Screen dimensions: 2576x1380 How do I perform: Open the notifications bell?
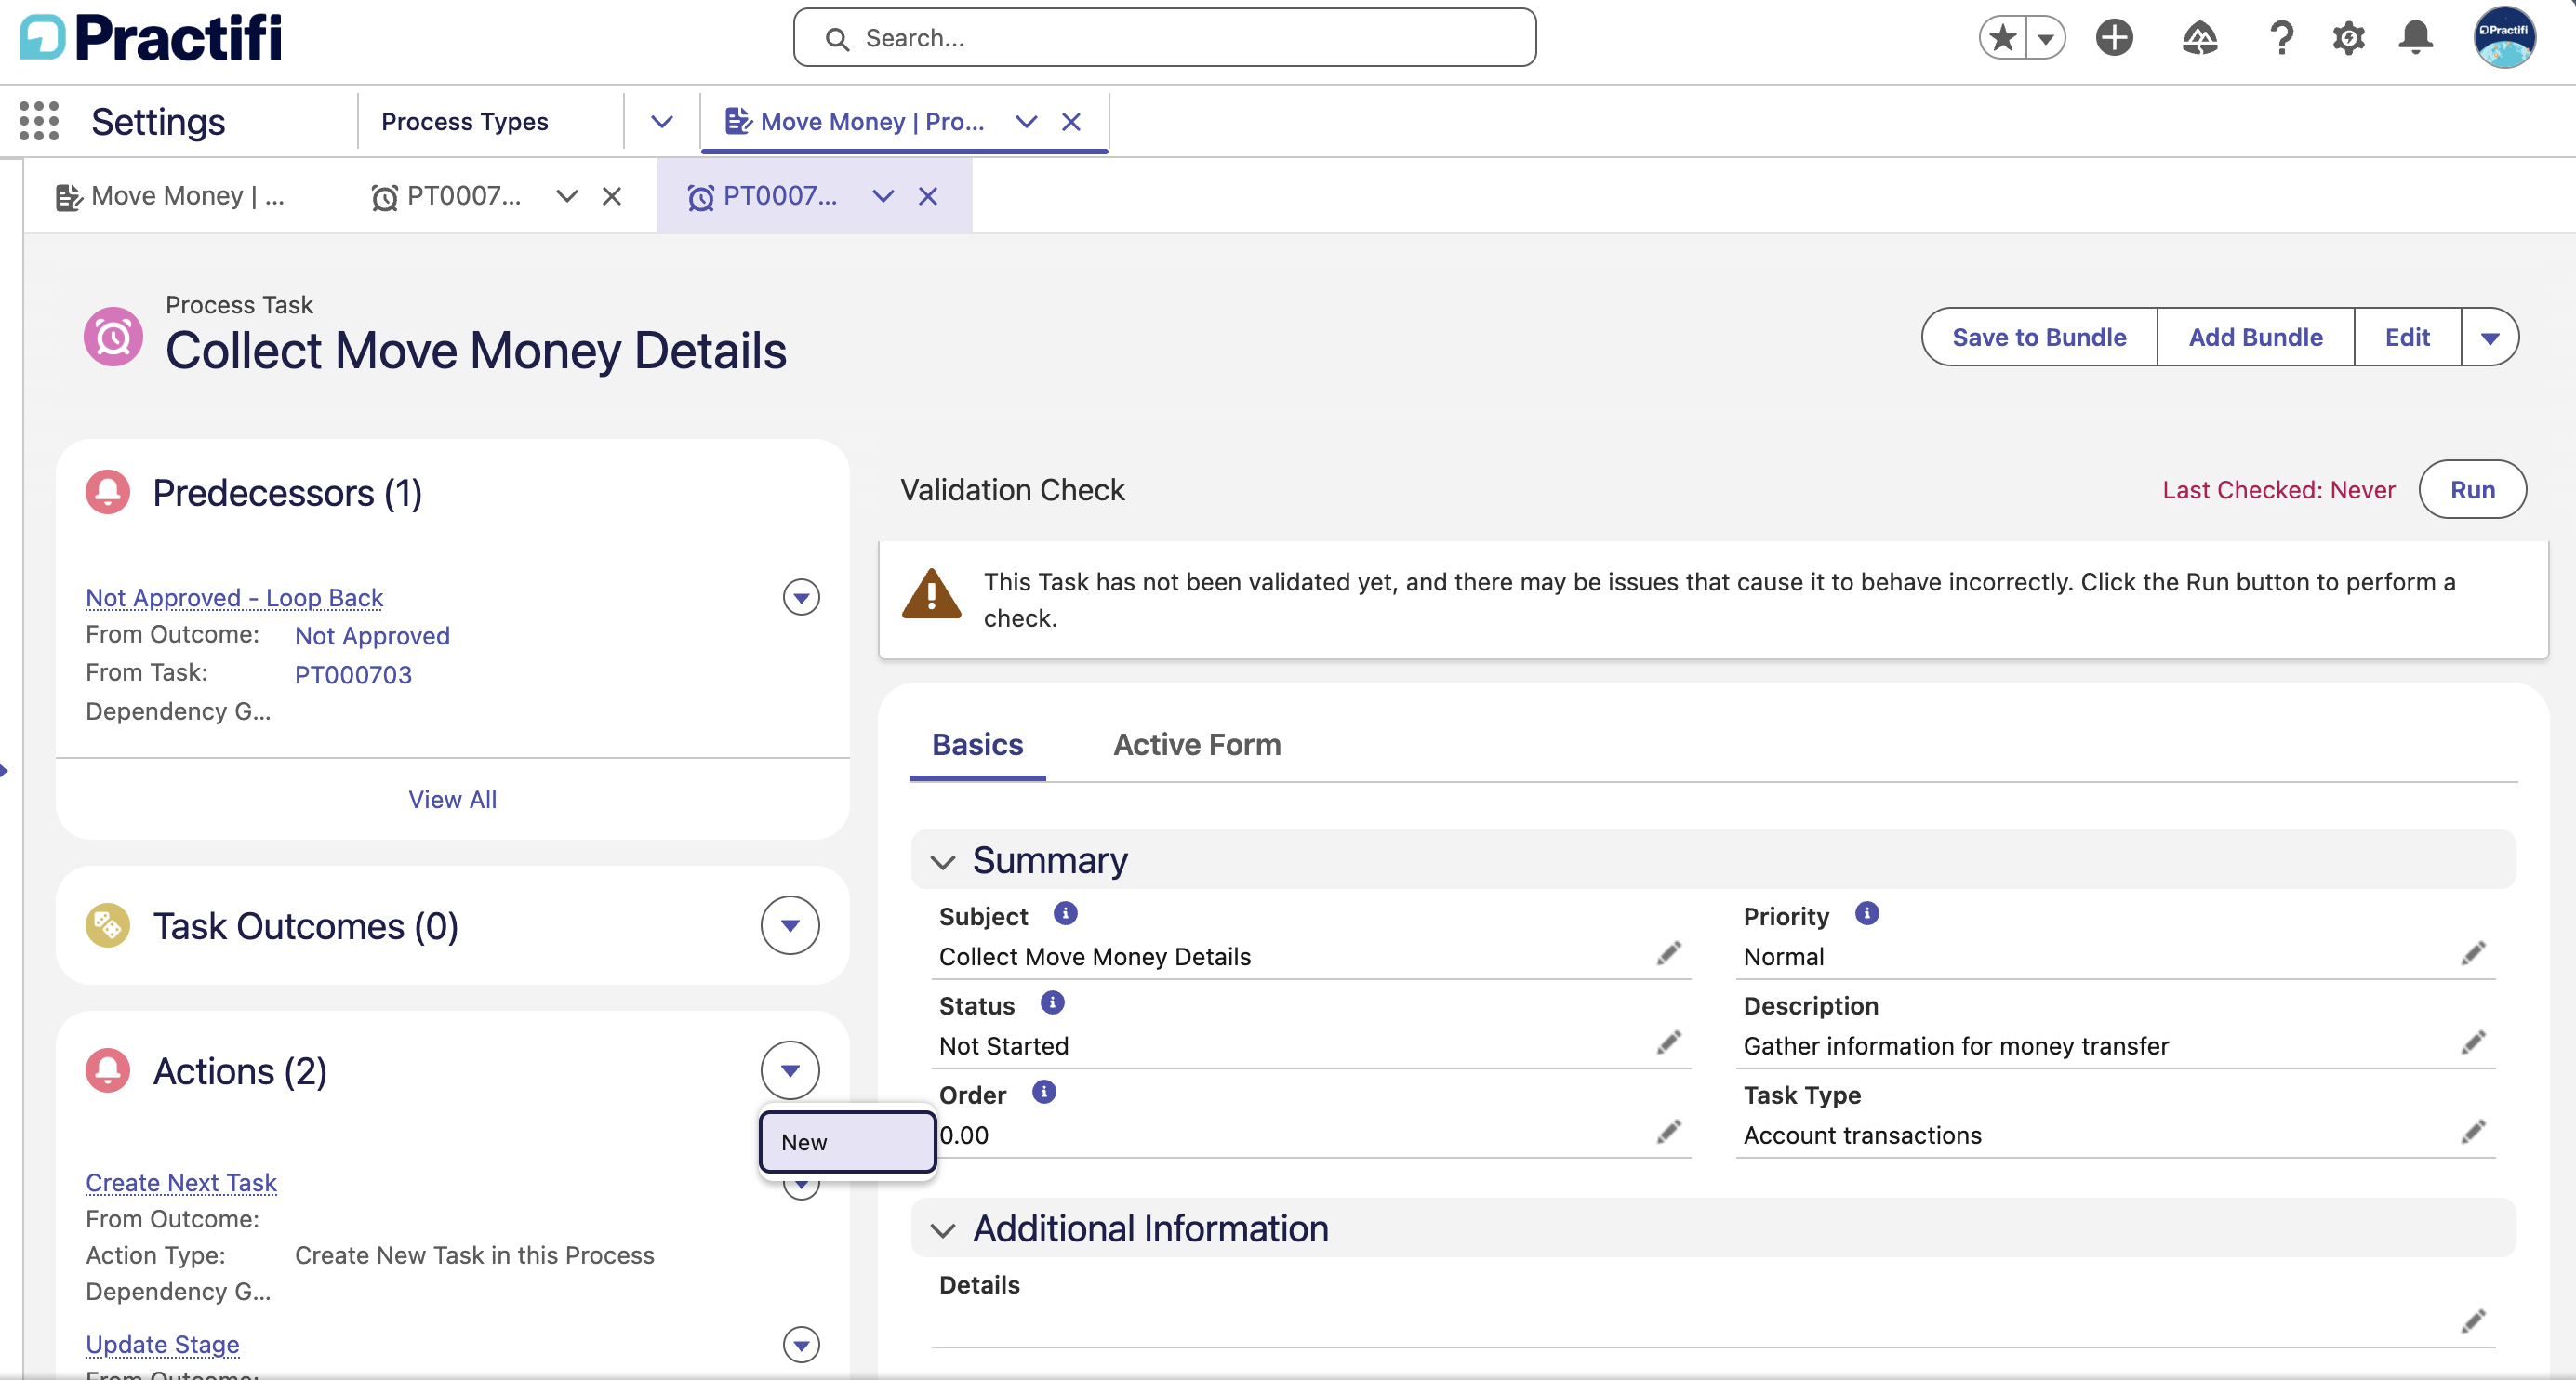(x=2416, y=38)
